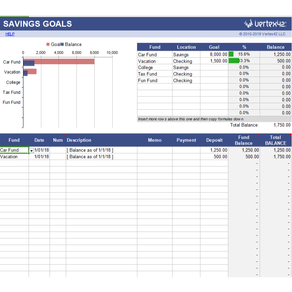Viewport: 292px width, 292px height.
Task: Click the Balance legend color swatch
Action: coord(62,44)
